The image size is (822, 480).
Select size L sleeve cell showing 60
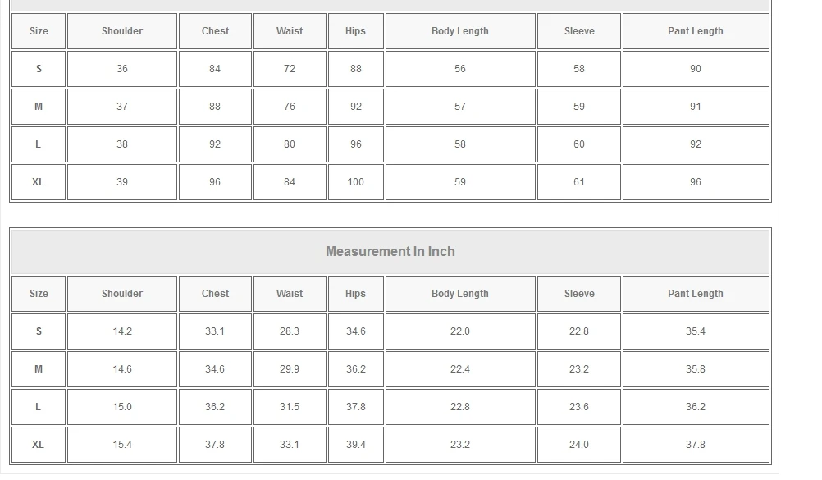pyautogui.click(x=579, y=144)
